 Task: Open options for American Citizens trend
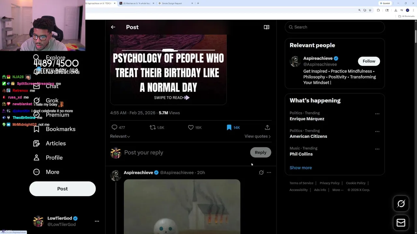pos(377,131)
